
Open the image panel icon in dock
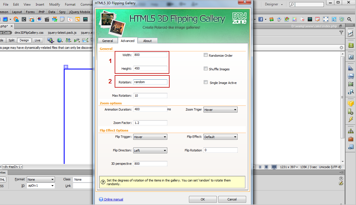coord(351,76)
